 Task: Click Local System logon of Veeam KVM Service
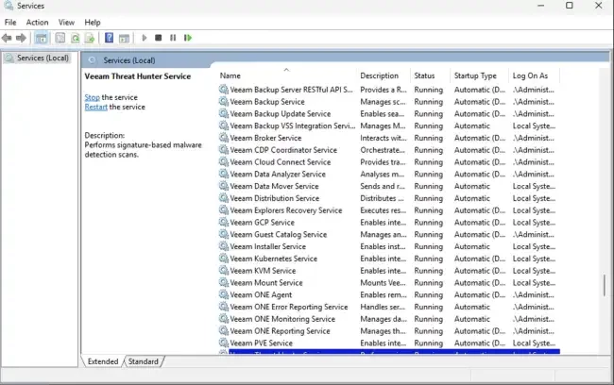534,271
